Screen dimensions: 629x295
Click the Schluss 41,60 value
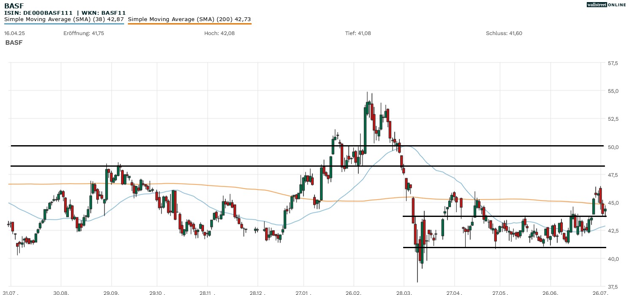tap(504, 33)
